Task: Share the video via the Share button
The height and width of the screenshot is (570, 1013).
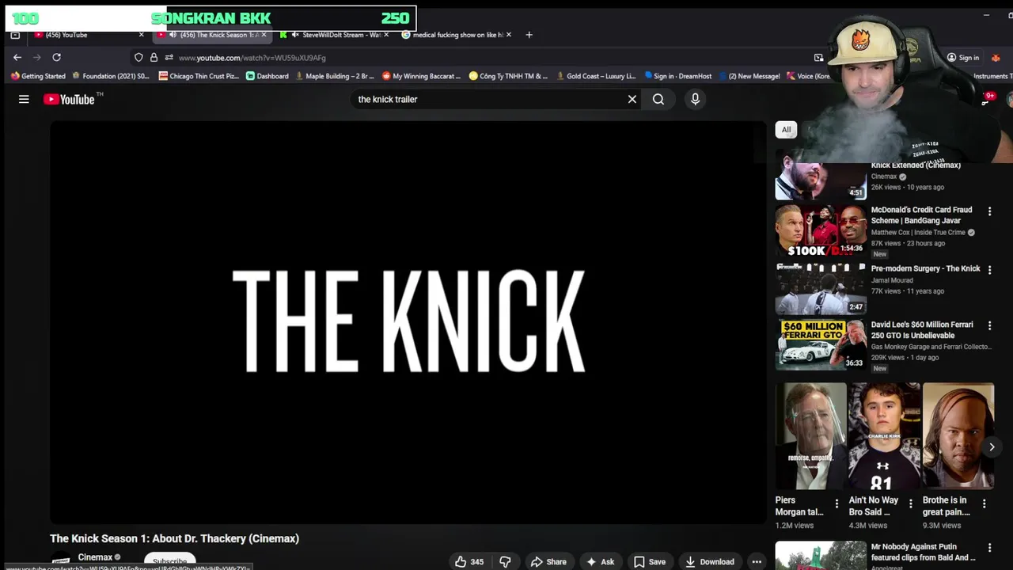Action: click(x=548, y=561)
